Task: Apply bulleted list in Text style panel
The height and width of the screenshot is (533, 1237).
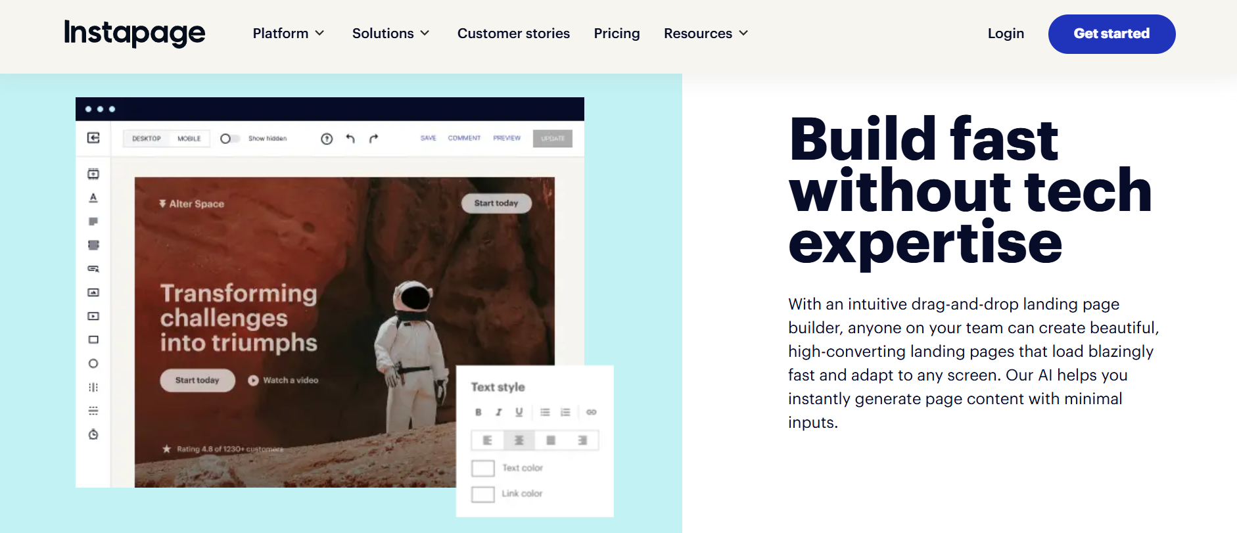Action: (545, 412)
